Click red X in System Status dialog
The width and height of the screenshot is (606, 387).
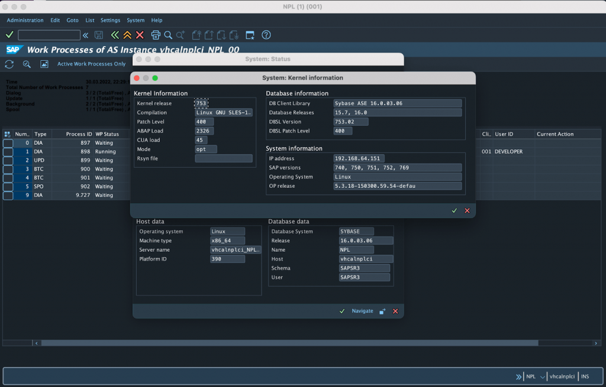395,311
